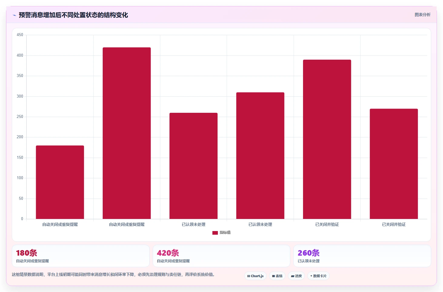Select the 180条 value in the summary card
This screenshot has width=443, height=292.
point(27,253)
